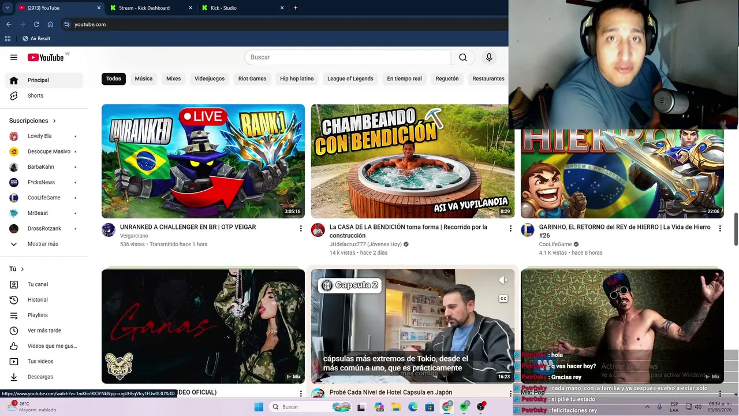Click the Ver más tarde clock icon
The width and height of the screenshot is (739, 416).
click(x=14, y=330)
